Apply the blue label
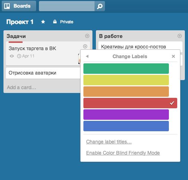188x180 pixels. click(126, 126)
